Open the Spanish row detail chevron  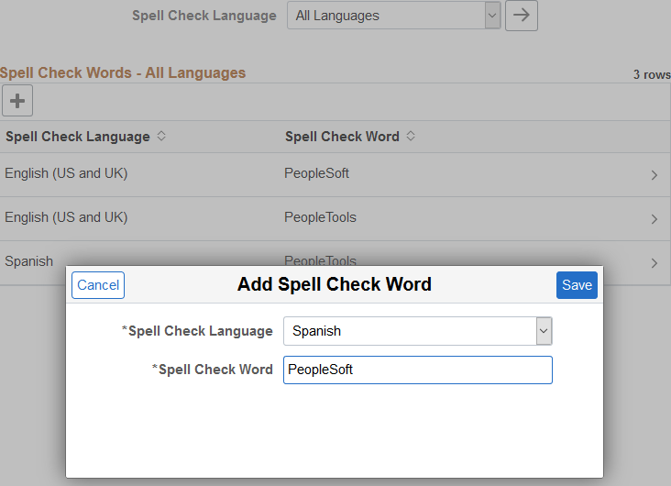tap(654, 263)
